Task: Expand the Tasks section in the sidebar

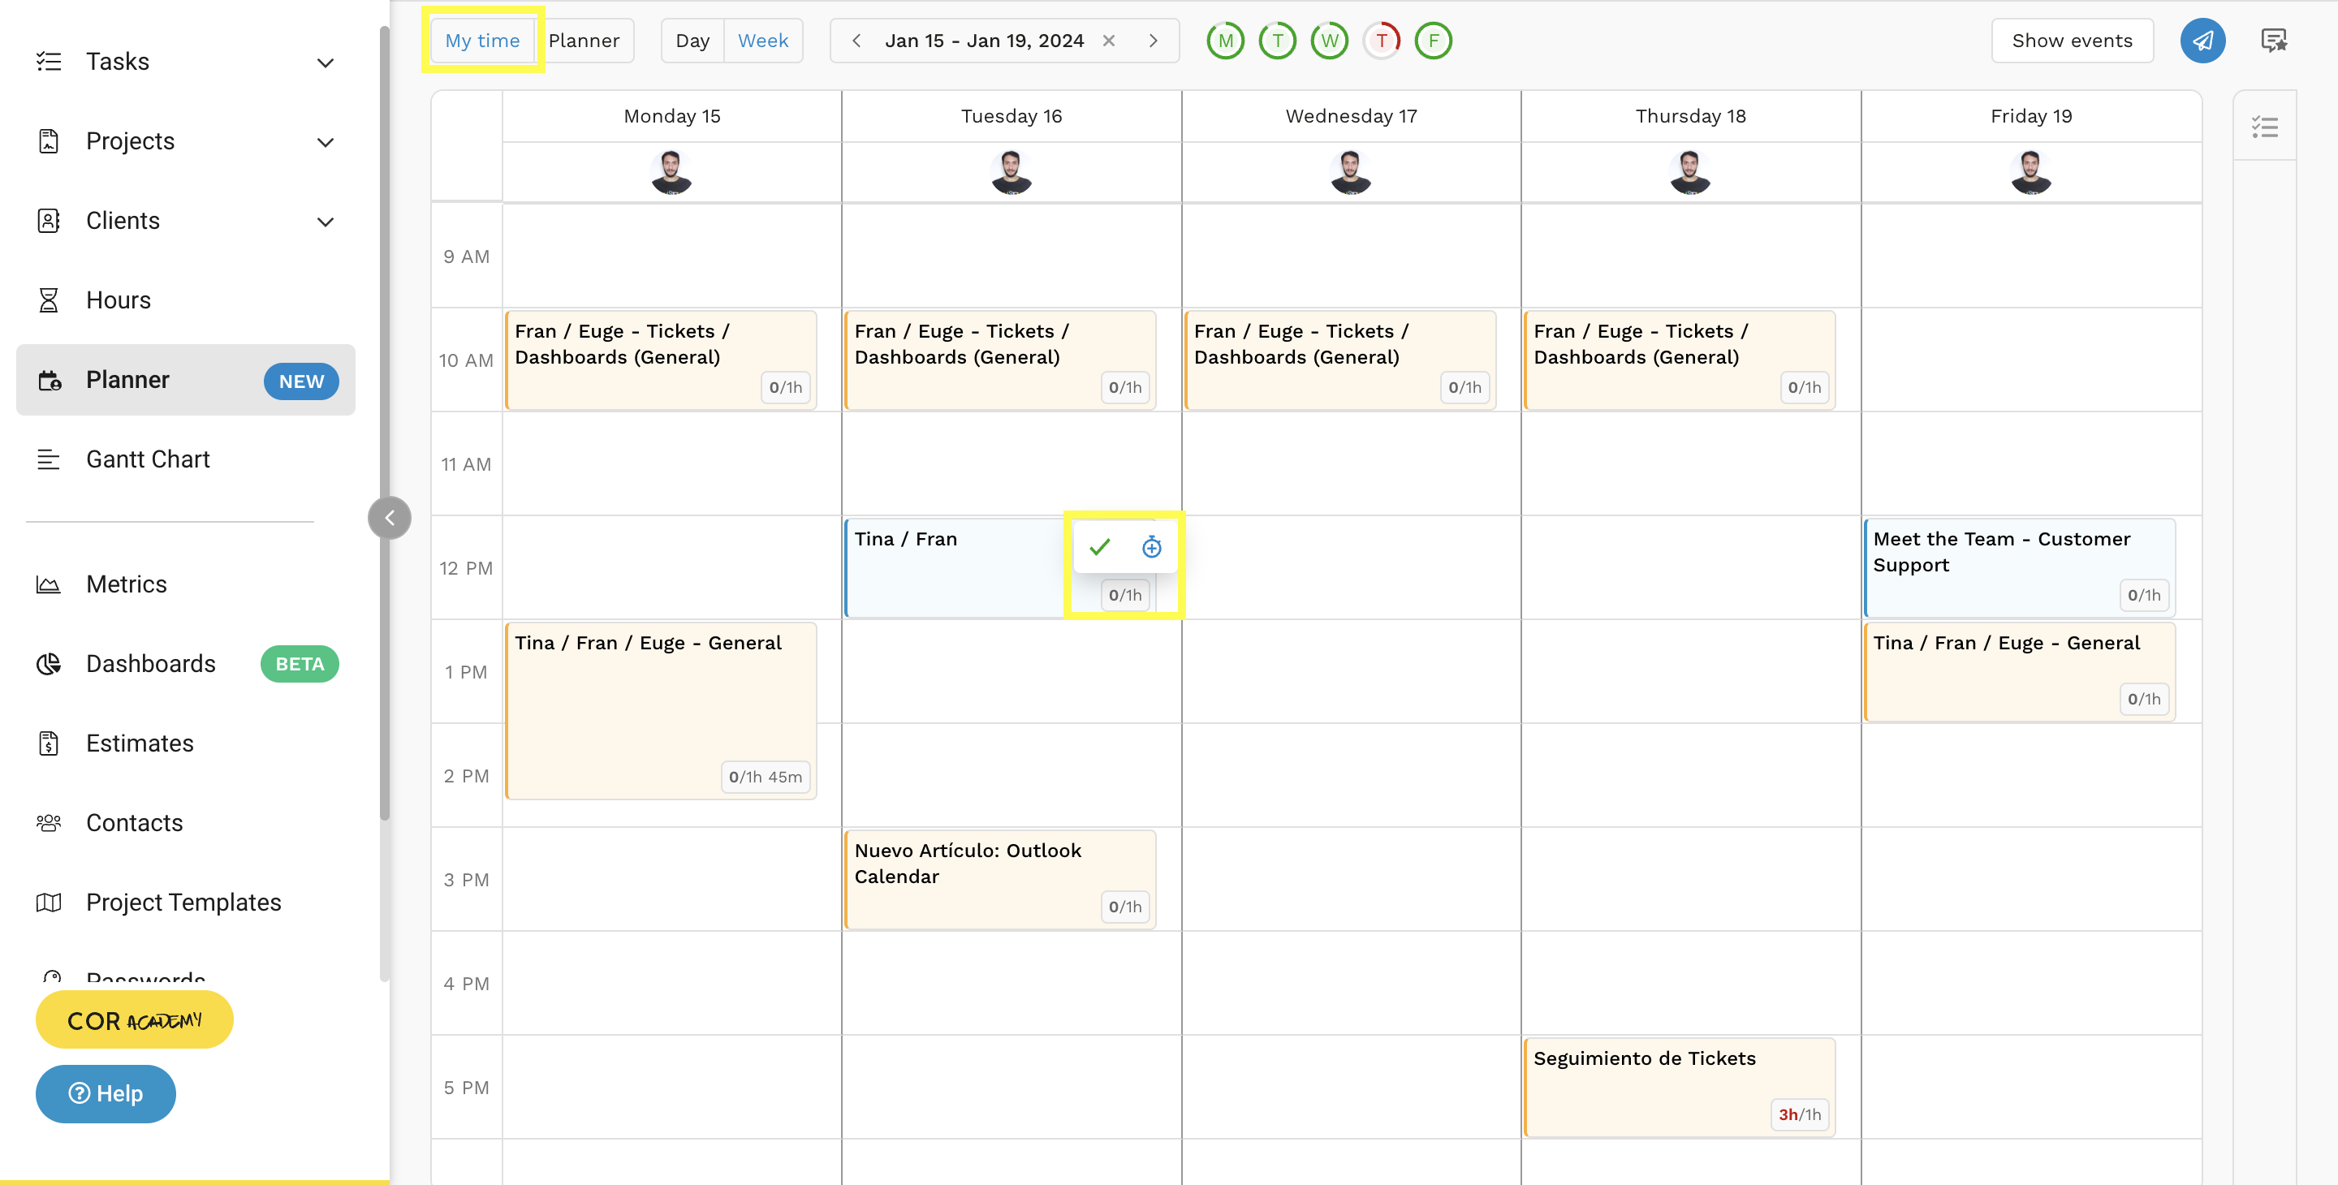Action: (x=325, y=62)
